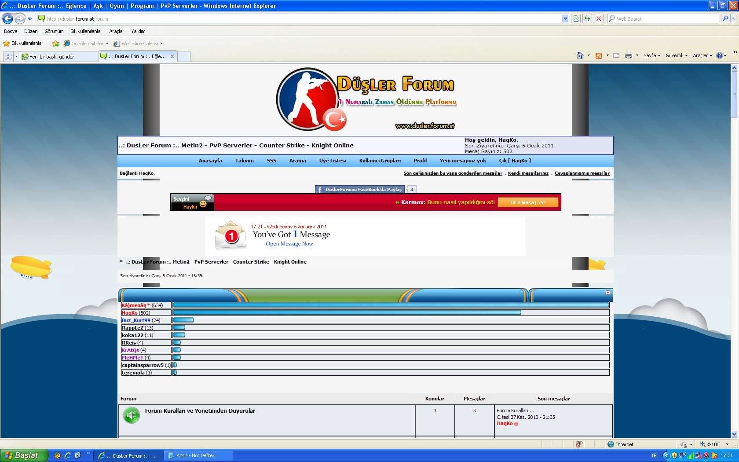
Task: Go forward with the Forward arrow
Action: coord(20,18)
